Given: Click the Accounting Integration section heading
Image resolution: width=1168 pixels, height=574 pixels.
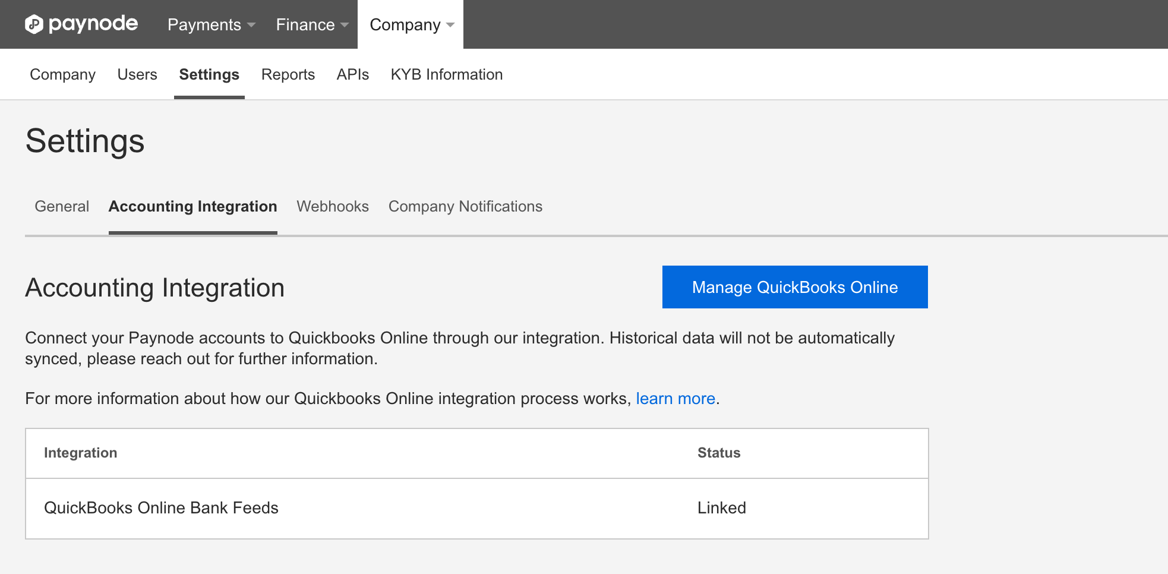Looking at the screenshot, I should point(155,288).
